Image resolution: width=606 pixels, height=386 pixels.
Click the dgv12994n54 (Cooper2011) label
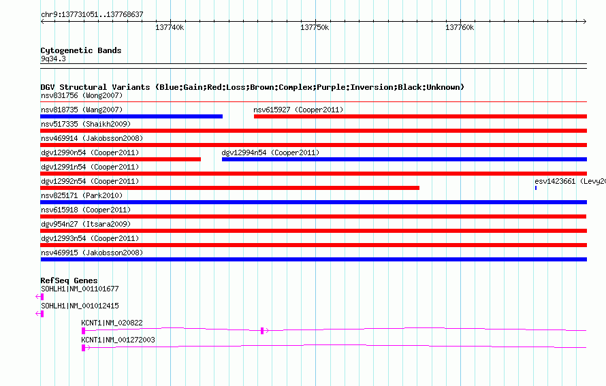click(270, 152)
